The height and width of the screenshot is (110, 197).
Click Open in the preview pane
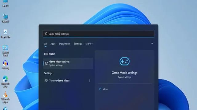coord(106,89)
